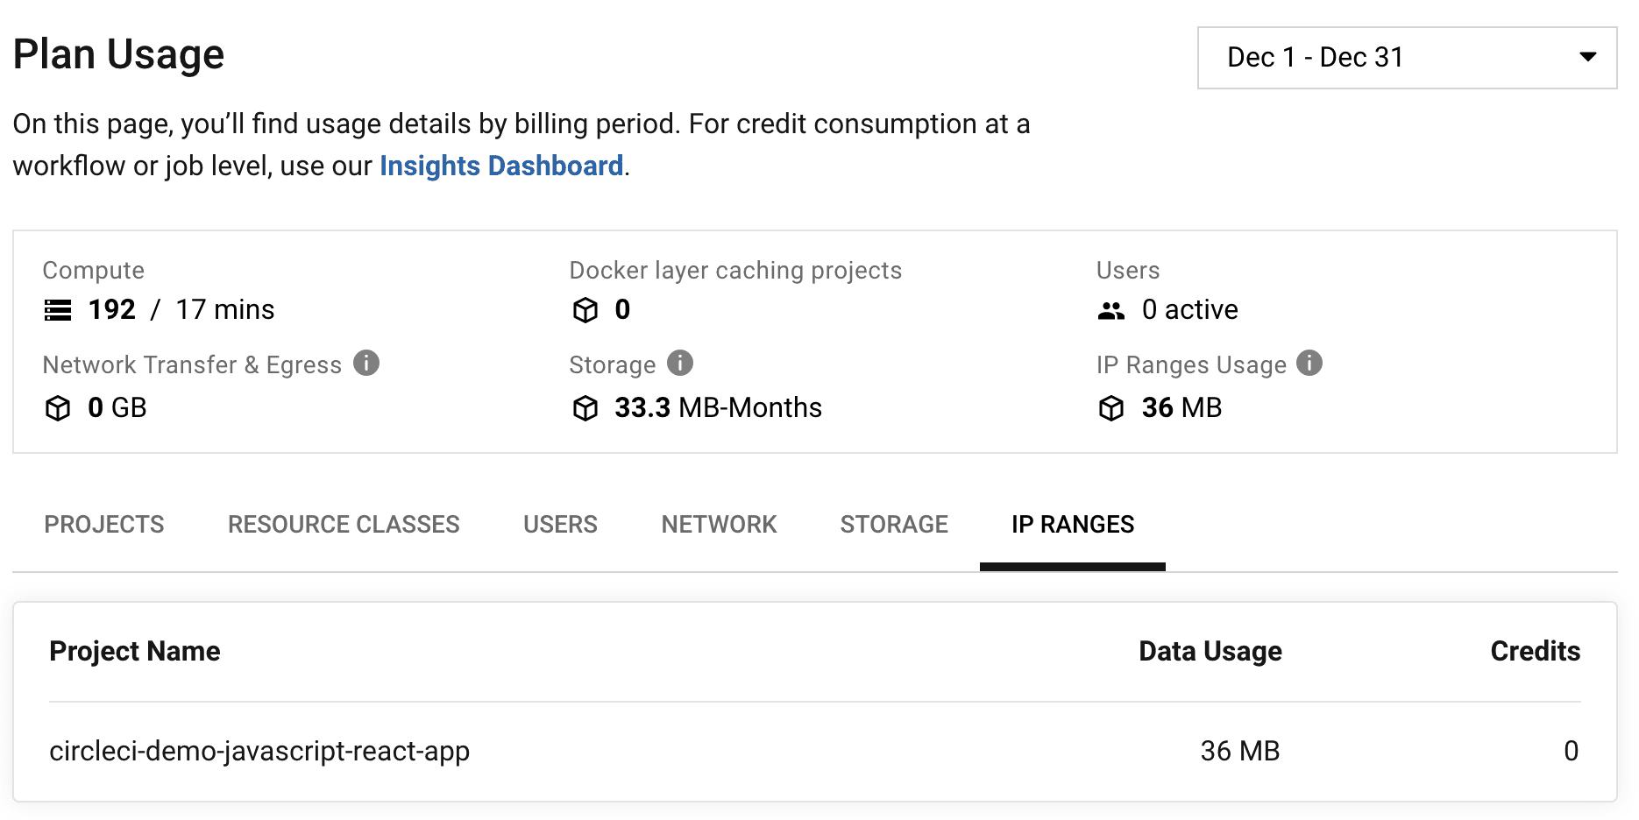The height and width of the screenshot is (820, 1639).
Task: Click the Docker layer caching cube icon
Action: (585, 310)
